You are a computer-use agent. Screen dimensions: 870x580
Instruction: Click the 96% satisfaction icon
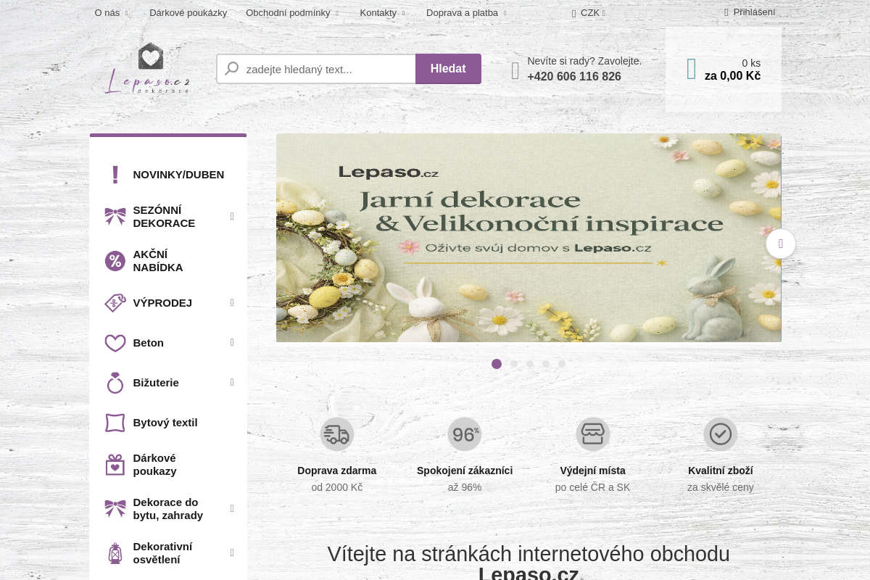465,434
